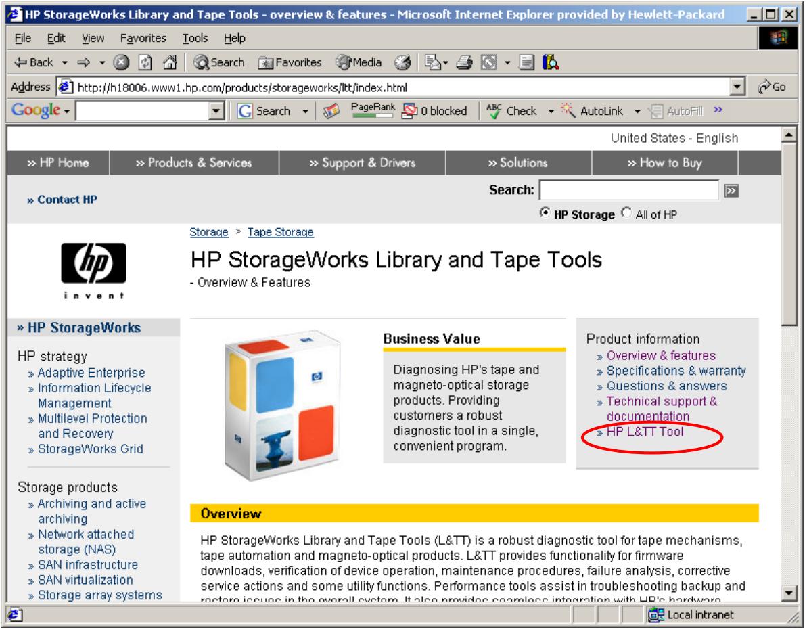Submit the HP search arrow button

pyautogui.click(x=731, y=191)
